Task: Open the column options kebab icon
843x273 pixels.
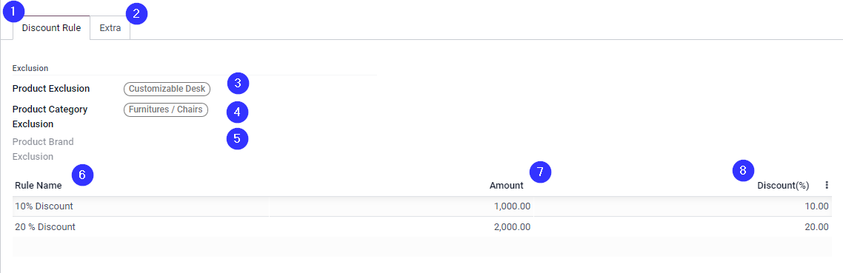Action: 827,186
